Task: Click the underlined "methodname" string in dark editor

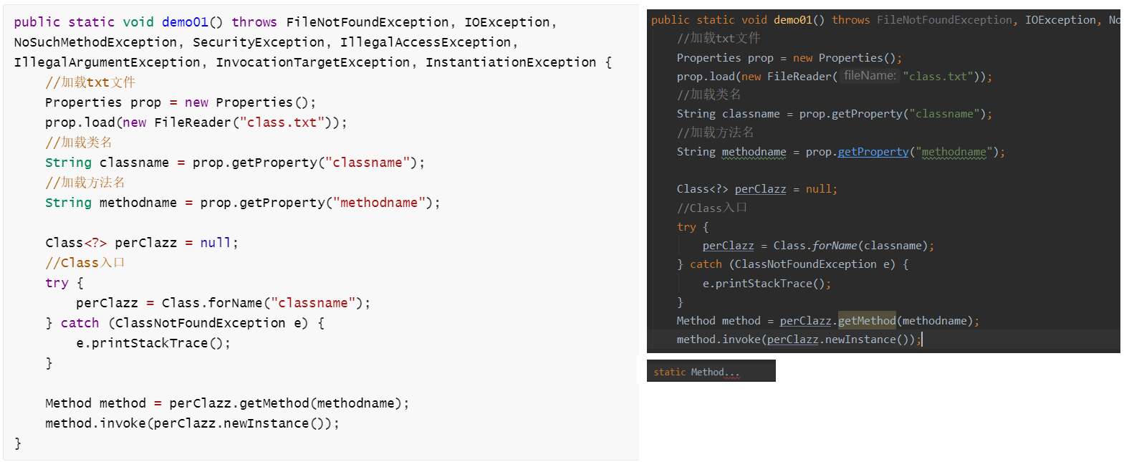Action: pyautogui.click(x=954, y=152)
